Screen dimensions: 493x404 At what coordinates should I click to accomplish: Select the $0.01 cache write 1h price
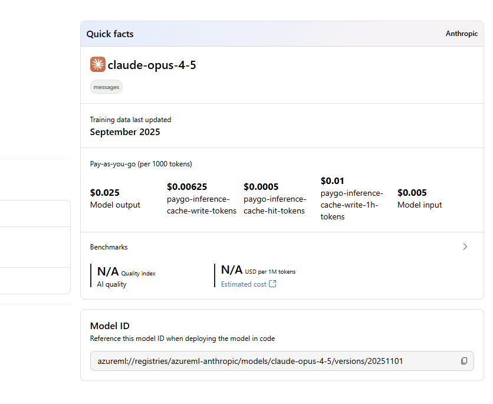coord(333,181)
